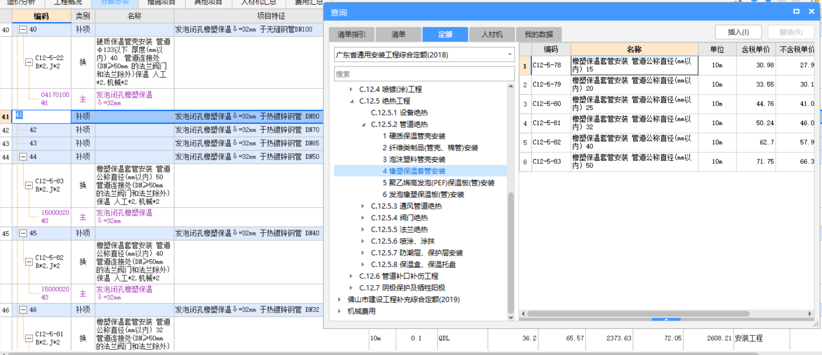Viewport: 822px width, 355px height.
Task: Select 5 聚乙烯高发泡(PEF)保温板(管)安装 item
Action: 439,183
